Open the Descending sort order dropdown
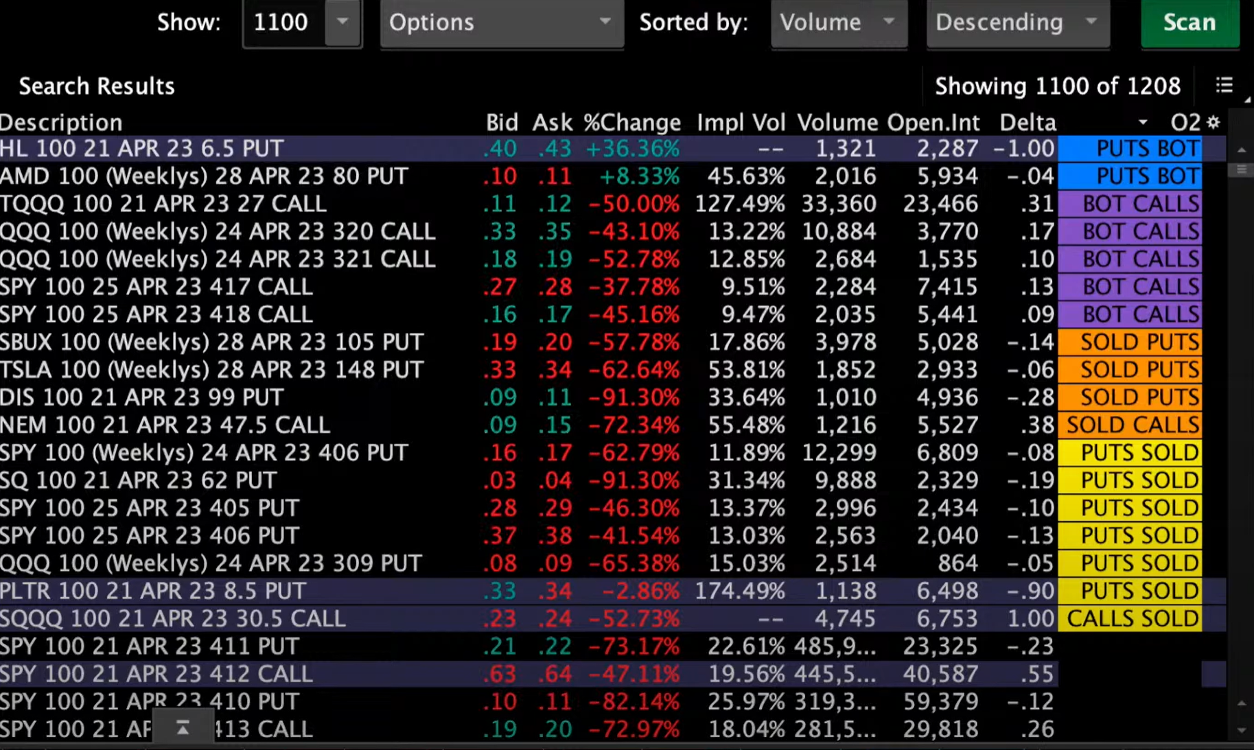This screenshot has height=750, width=1254. pos(1017,23)
